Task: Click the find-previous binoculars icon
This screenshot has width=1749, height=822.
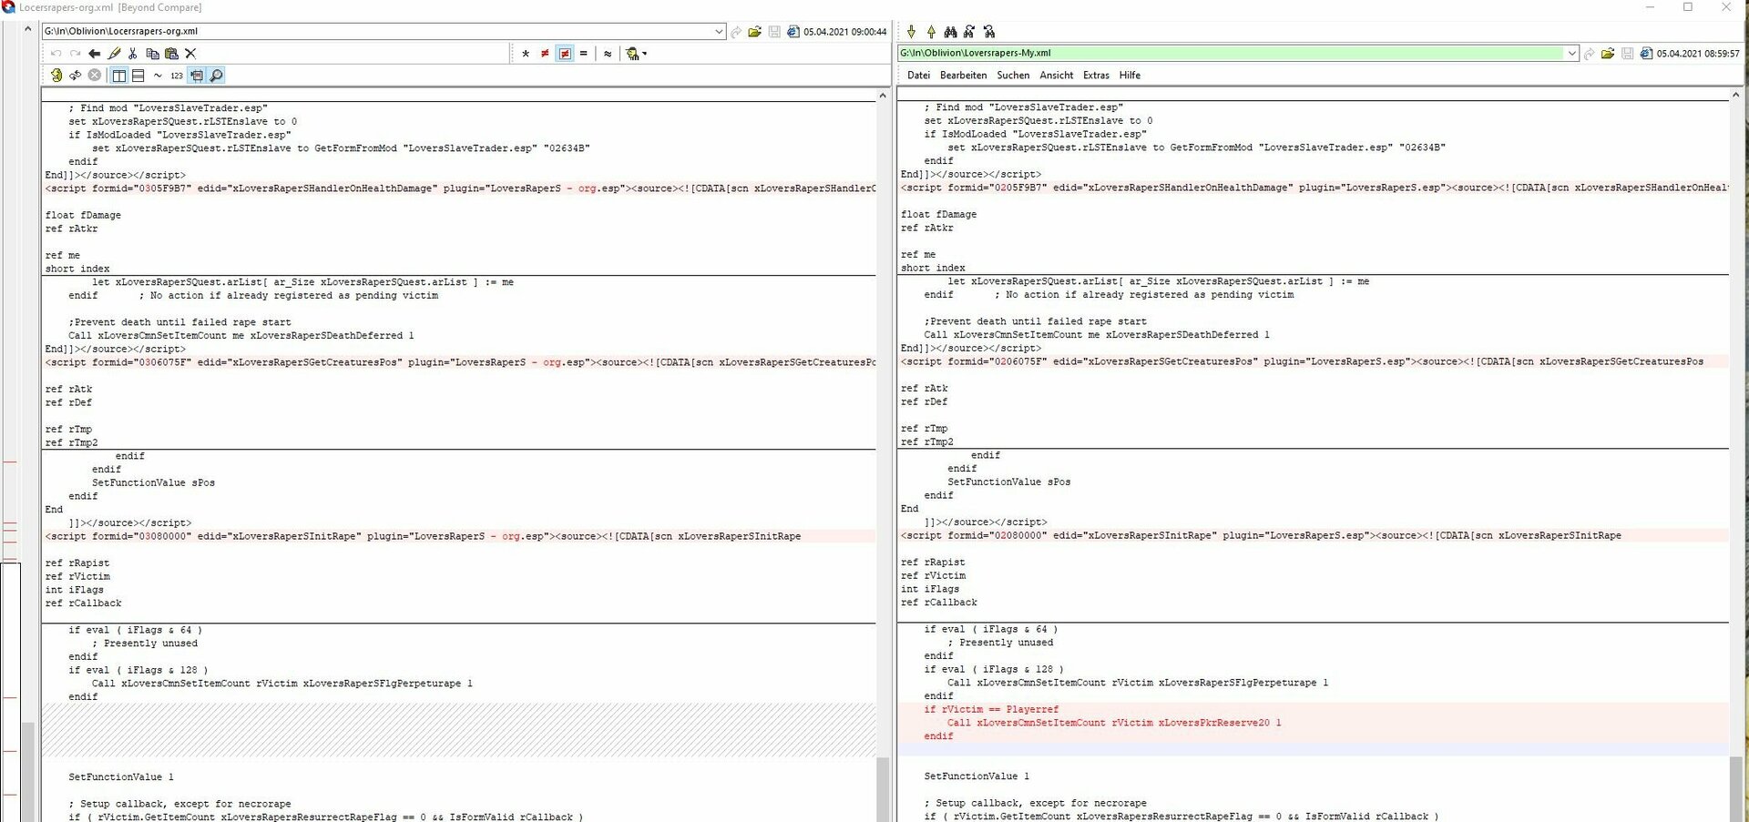Action: 989,32
